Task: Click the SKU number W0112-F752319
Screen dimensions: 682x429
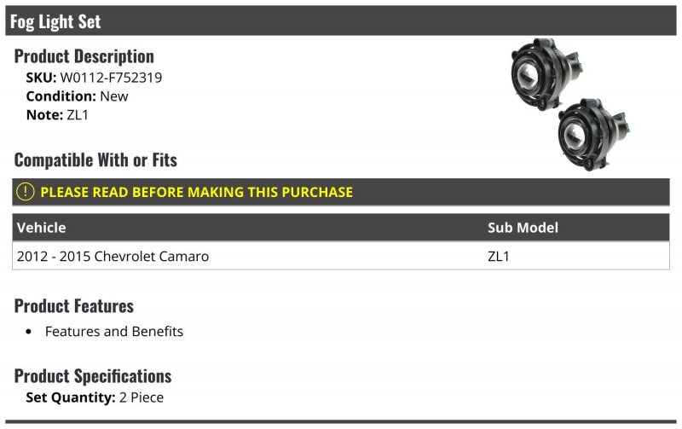Action: 111,78
